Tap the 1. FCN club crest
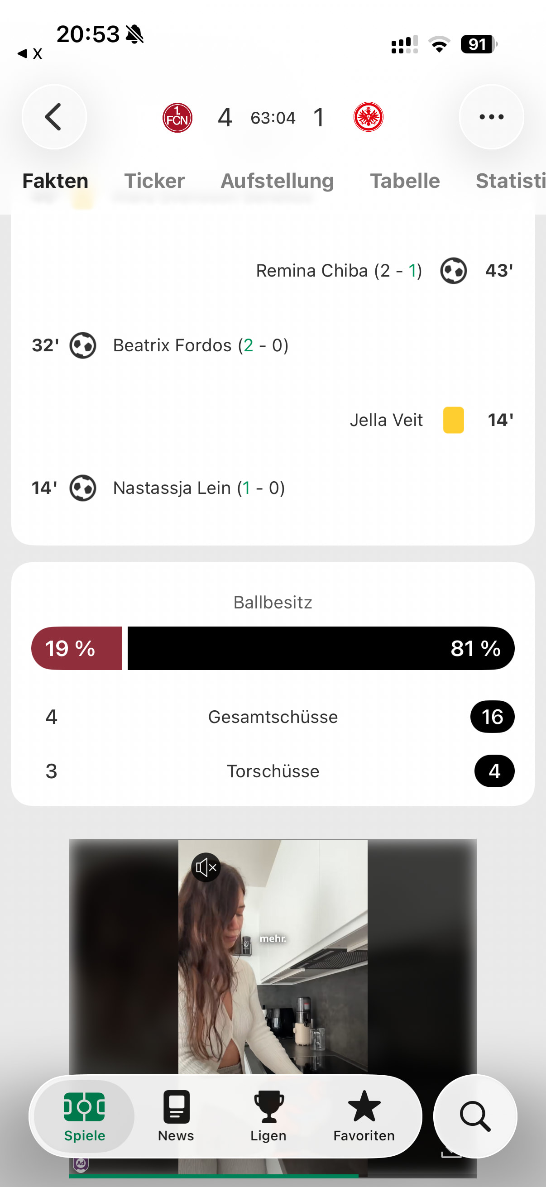Viewport: 546px width, 1187px height. click(177, 118)
